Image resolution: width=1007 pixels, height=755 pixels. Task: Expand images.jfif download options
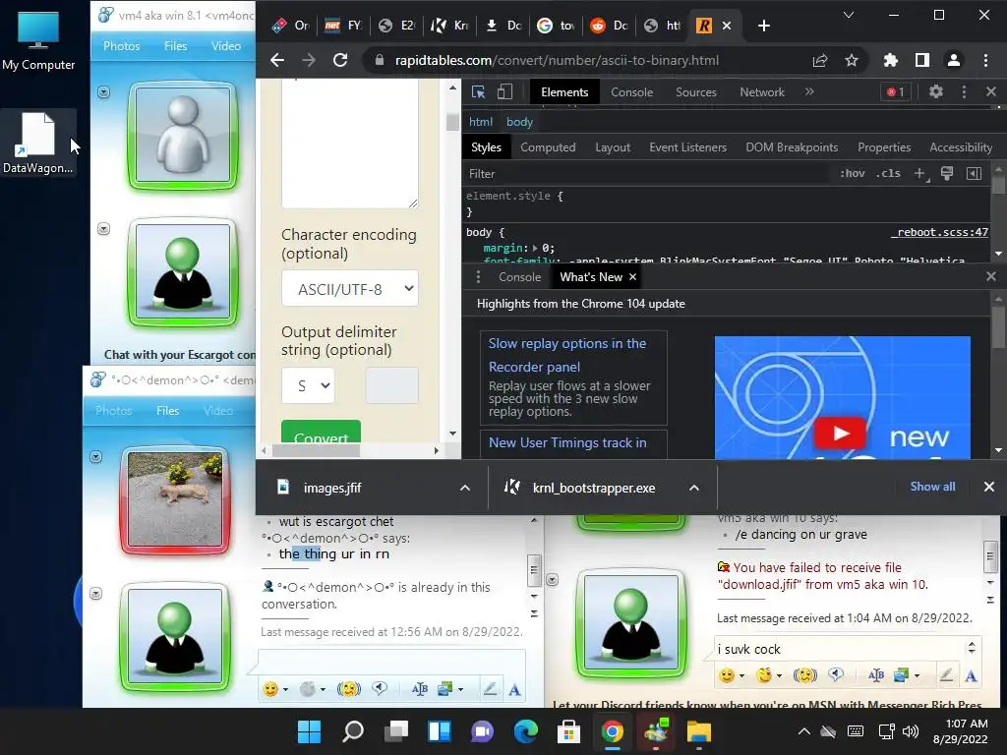(465, 488)
